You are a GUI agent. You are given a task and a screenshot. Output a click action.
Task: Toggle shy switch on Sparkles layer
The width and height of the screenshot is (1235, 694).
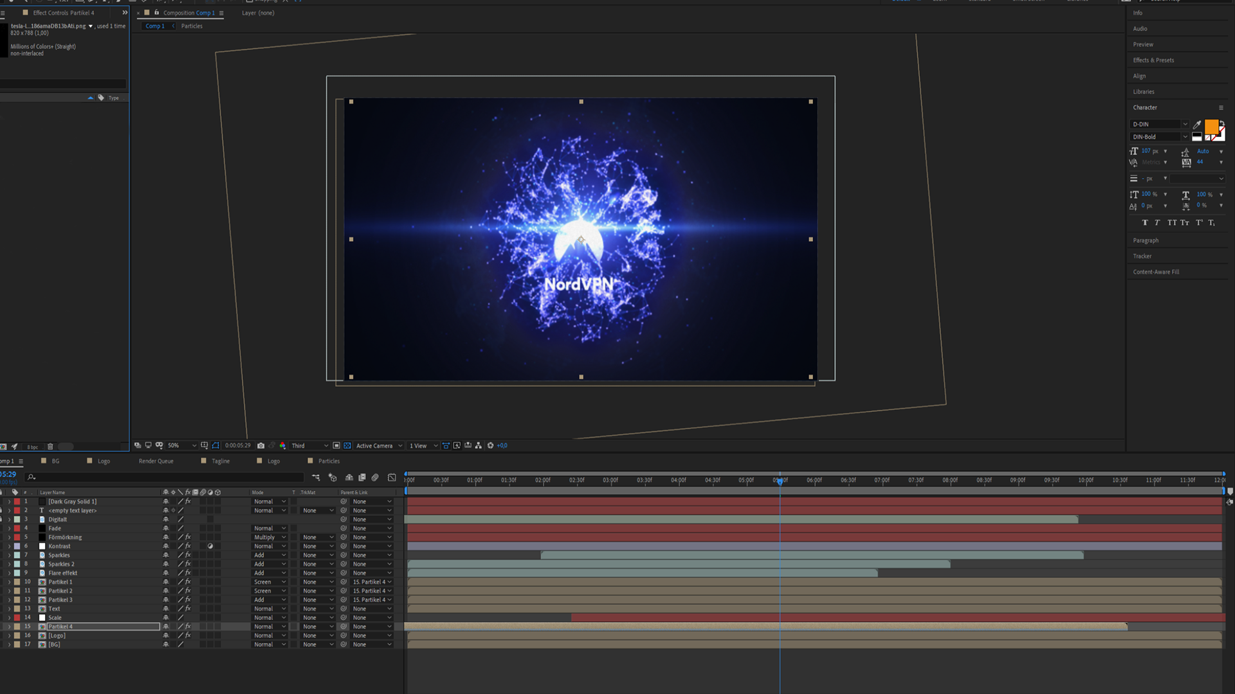[166, 555]
